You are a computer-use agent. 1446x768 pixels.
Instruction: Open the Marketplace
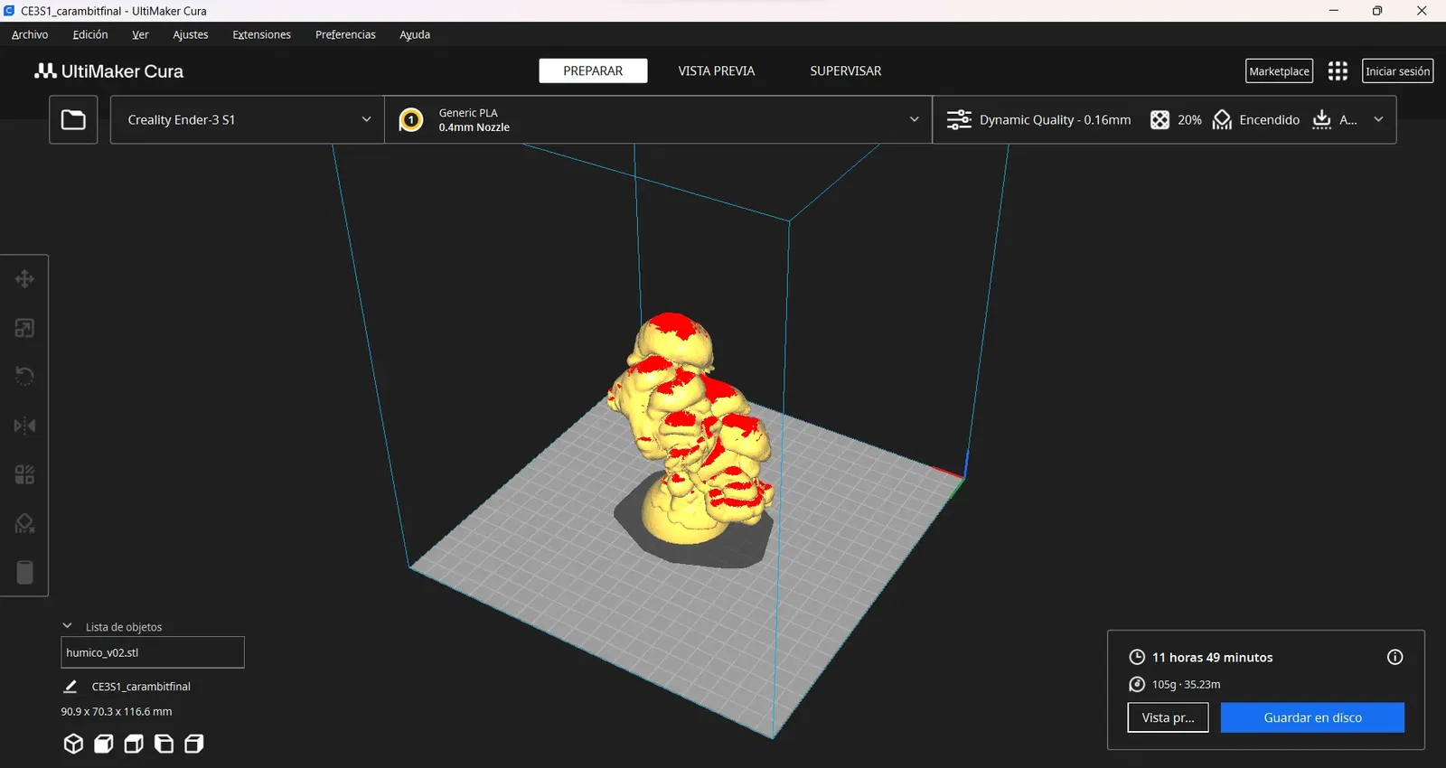(x=1279, y=71)
